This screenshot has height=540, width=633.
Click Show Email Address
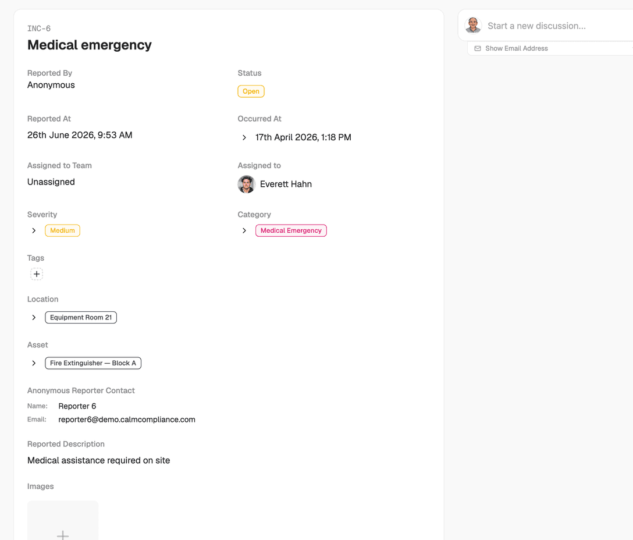click(516, 48)
